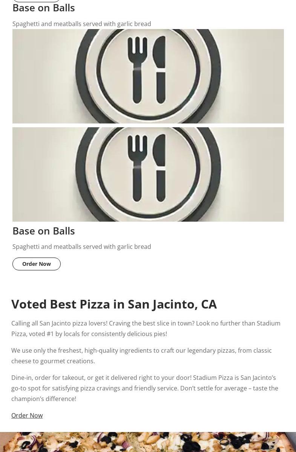Click the Base on Balls heading above first plate image

pos(44,8)
